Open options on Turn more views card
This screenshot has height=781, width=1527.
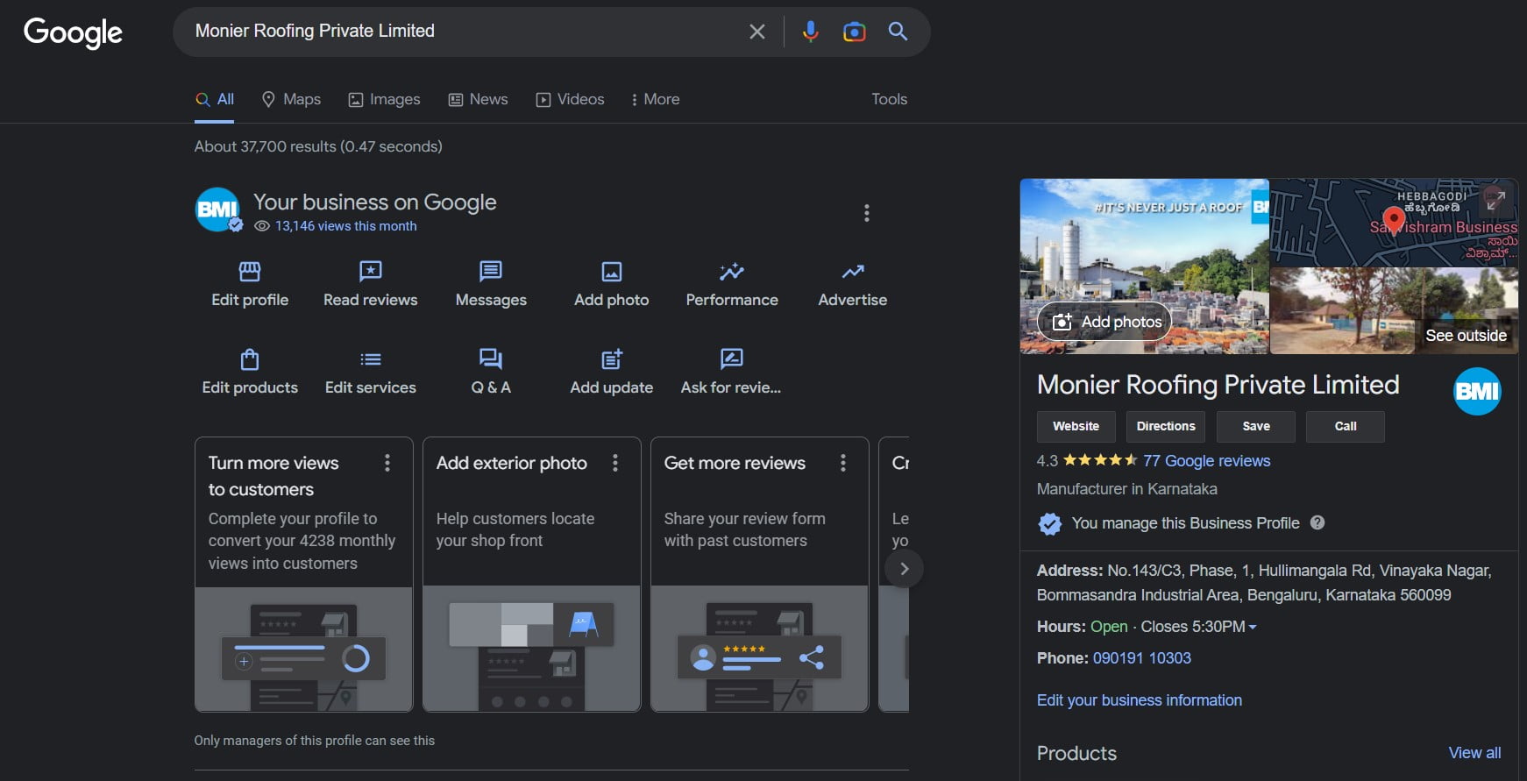tap(387, 463)
